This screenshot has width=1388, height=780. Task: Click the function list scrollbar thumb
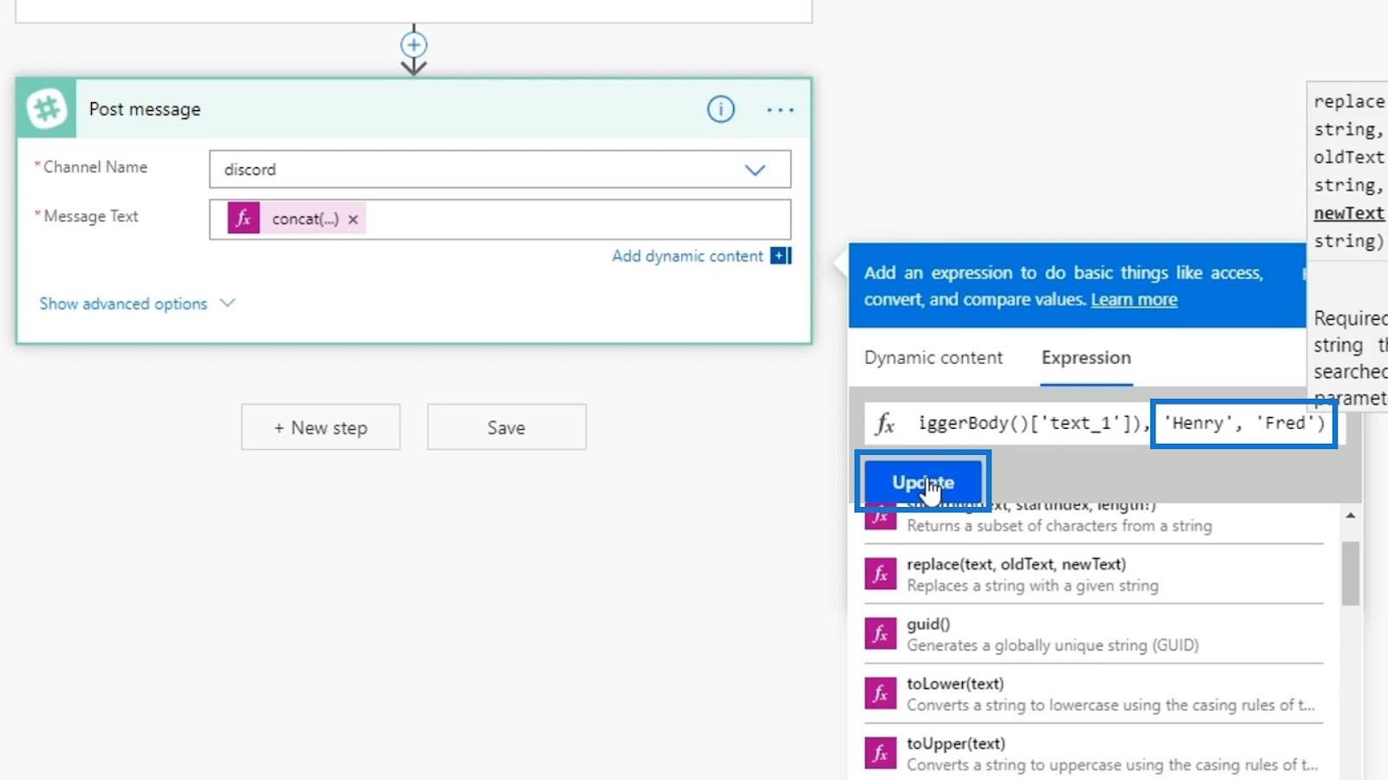[1350, 573]
